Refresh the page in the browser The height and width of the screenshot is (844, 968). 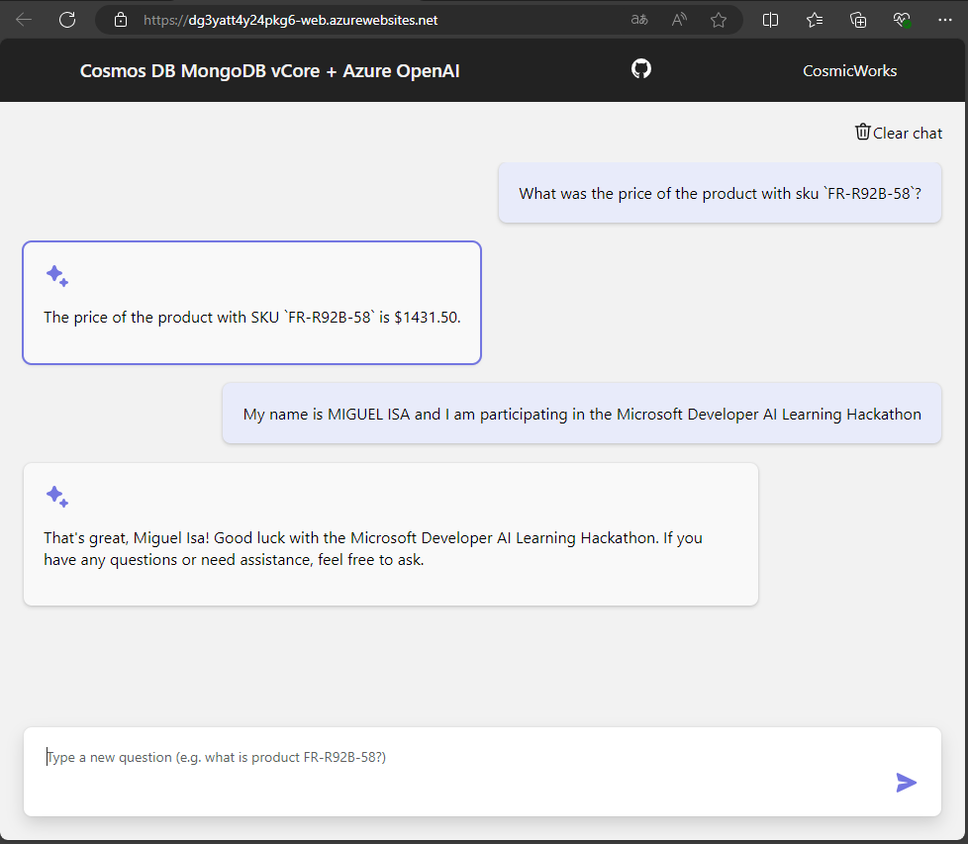coord(67,20)
